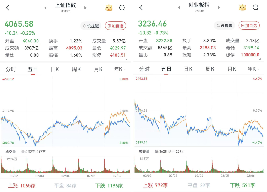Tap the mascot icon beside 创业板指 search
Screen dimensions: 267x192
242,8
